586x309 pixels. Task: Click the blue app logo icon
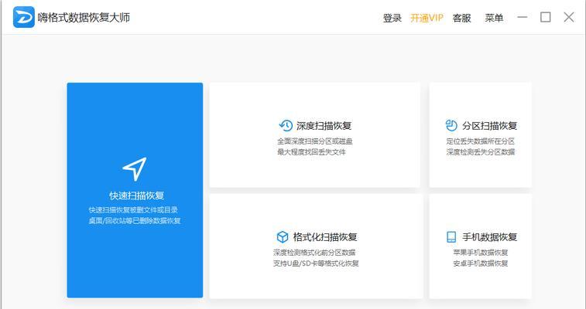coord(23,17)
